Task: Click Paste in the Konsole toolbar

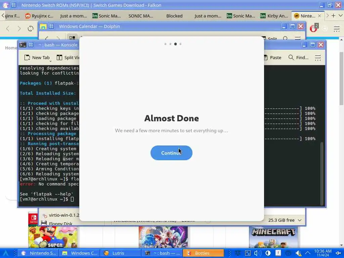Action: [x=272, y=57]
